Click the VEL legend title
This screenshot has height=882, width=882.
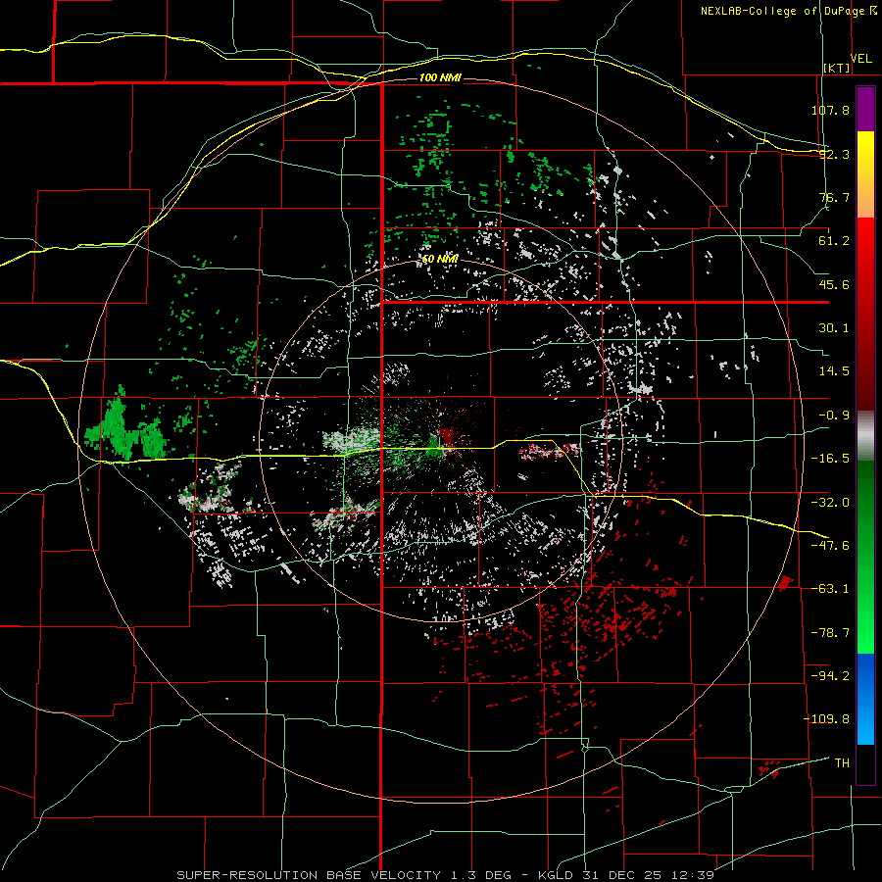click(x=860, y=59)
